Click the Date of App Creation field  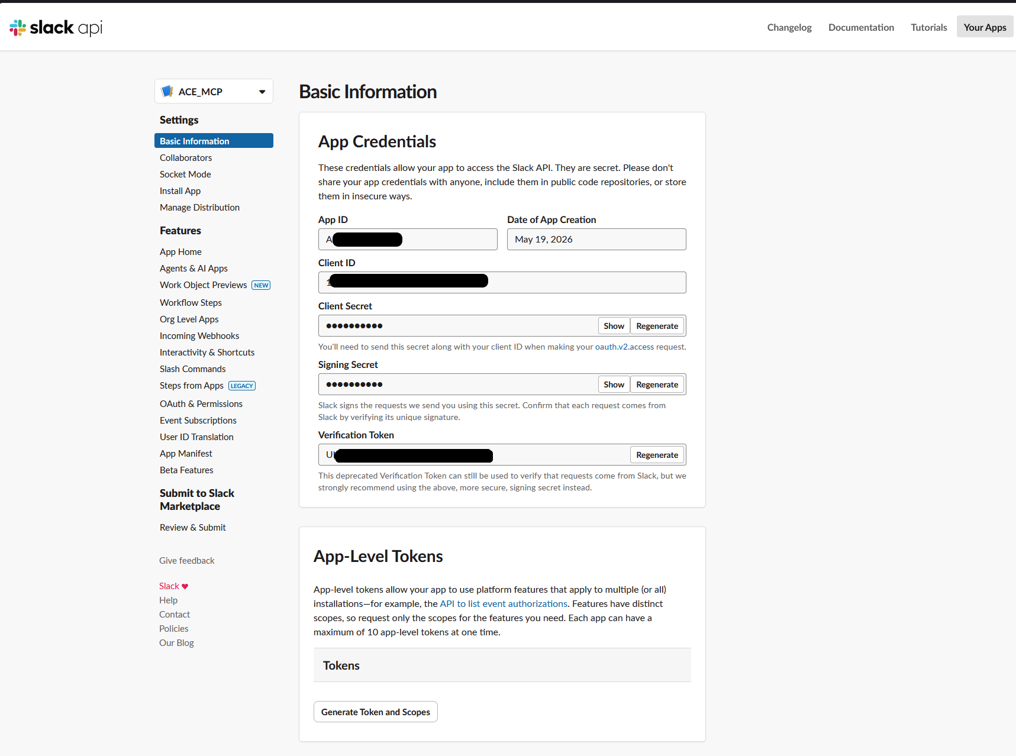(x=596, y=239)
